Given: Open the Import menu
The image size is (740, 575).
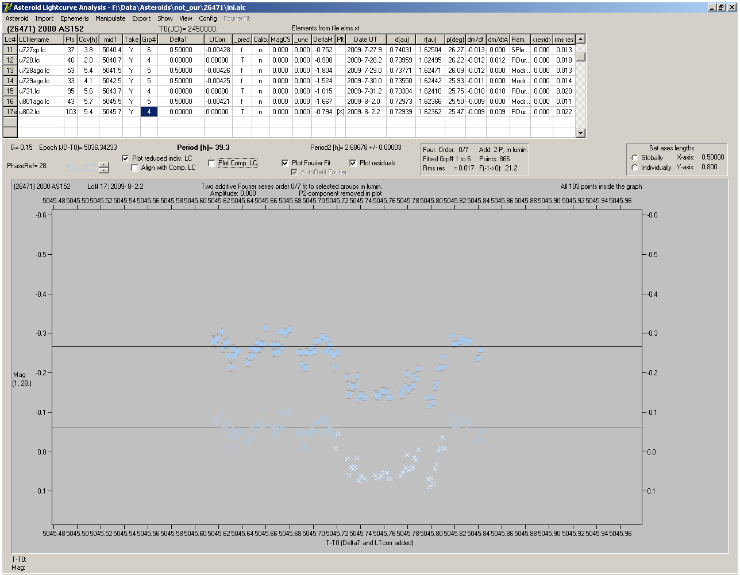Looking at the screenshot, I should click(44, 18).
